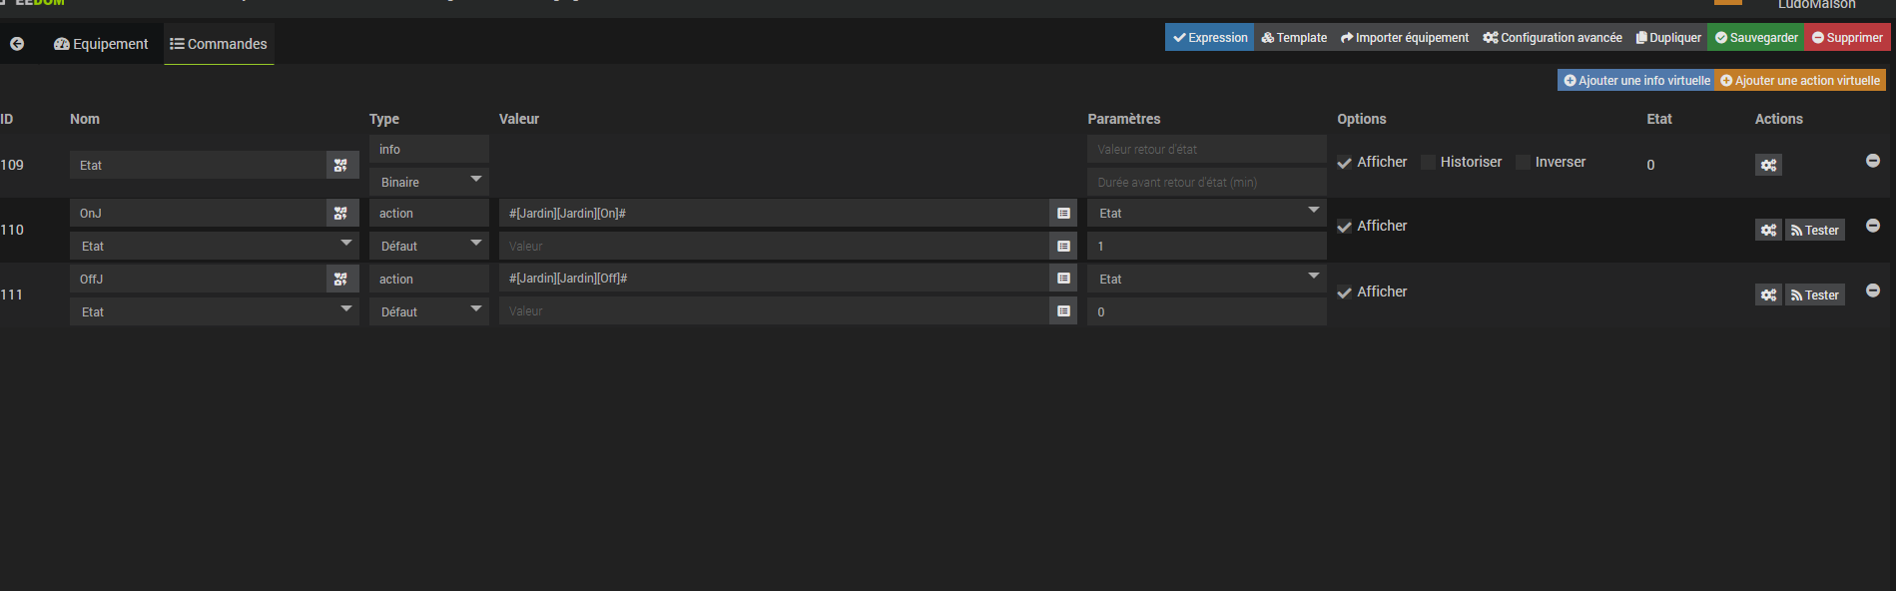This screenshot has height=591, width=1896.
Task: Open the Template option
Action: point(1294,38)
